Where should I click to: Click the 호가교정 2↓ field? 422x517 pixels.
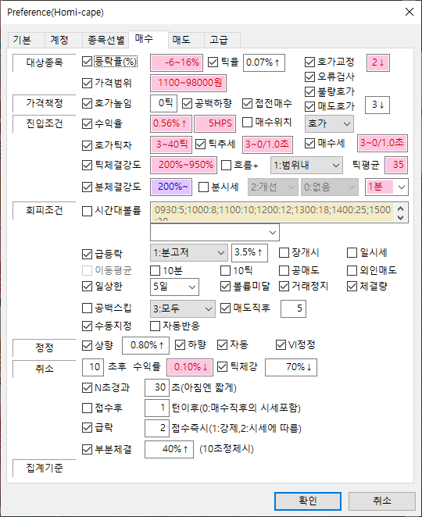tap(378, 62)
